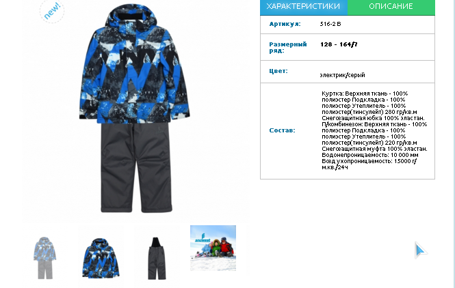Click the Размерный ряд label
Viewport: 455px width, 288px height.
[288, 48]
